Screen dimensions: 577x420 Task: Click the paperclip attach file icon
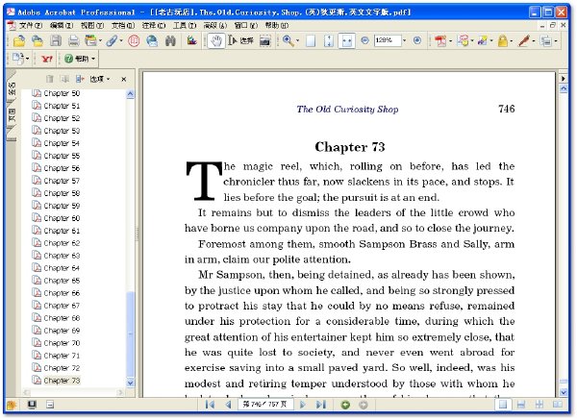[112, 40]
